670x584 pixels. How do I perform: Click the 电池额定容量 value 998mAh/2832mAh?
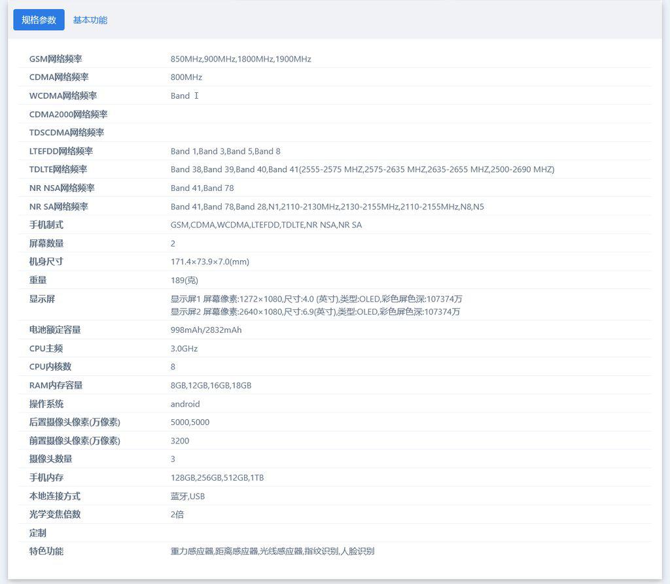(206, 330)
